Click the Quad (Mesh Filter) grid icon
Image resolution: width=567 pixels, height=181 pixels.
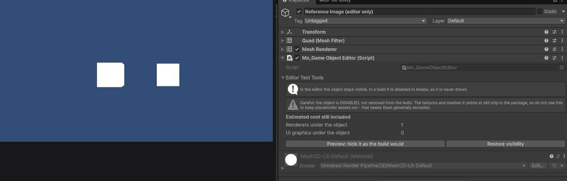[x=289, y=41]
